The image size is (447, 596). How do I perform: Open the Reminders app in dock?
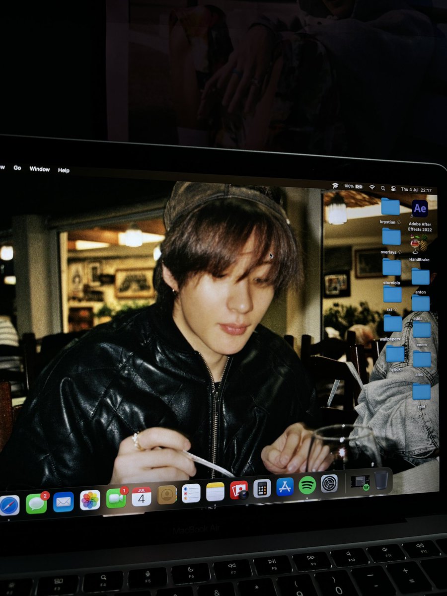pos(191,493)
